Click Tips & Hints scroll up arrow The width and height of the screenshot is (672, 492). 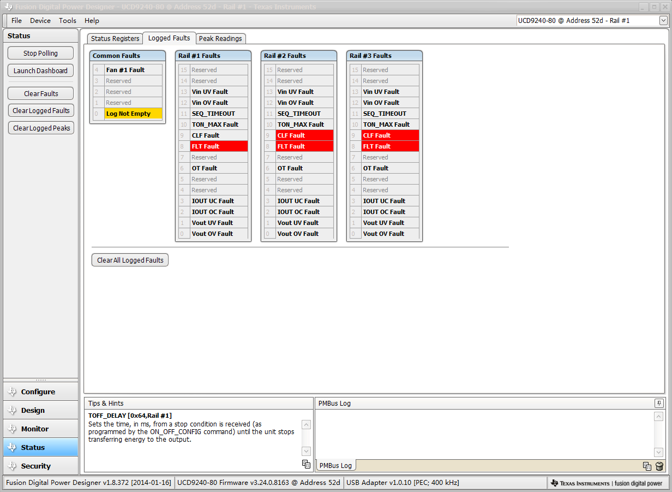coord(306,424)
